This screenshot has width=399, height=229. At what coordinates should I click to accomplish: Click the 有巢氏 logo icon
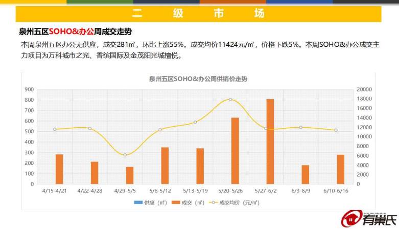click(x=351, y=219)
